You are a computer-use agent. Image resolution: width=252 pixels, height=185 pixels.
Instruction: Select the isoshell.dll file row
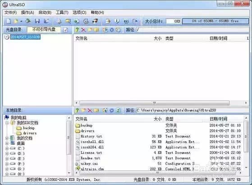(x=158, y=142)
